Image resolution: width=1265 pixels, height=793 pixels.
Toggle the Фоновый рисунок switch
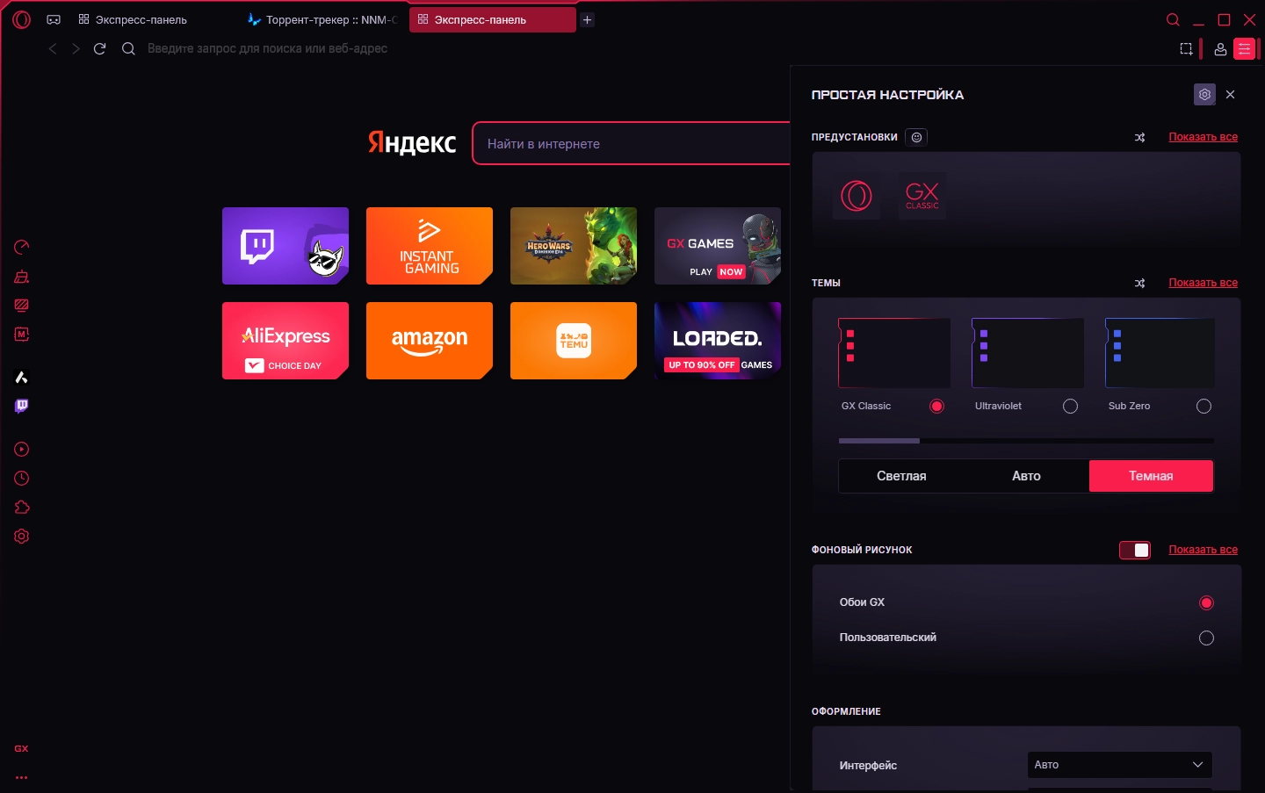pyautogui.click(x=1135, y=550)
